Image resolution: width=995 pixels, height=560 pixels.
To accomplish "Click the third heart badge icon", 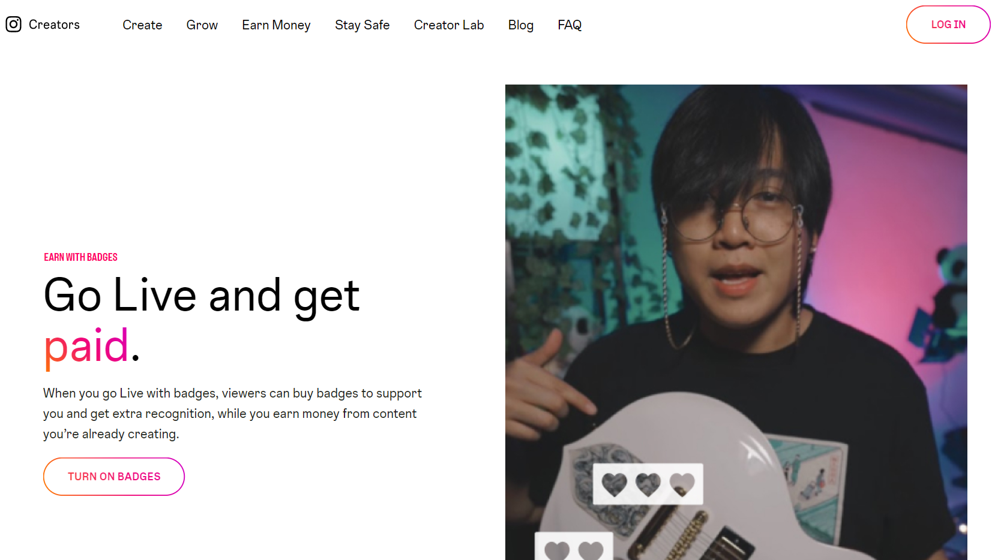I will pyautogui.click(x=682, y=484).
